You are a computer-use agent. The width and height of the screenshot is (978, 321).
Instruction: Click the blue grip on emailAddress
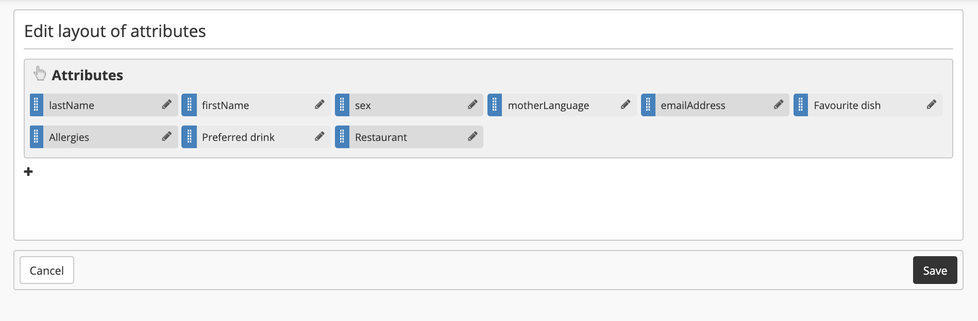648,105
